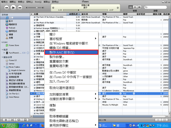Screen dimensions: 171x128
Task: Click the Windows 開始 Start button
Action: 9,125
